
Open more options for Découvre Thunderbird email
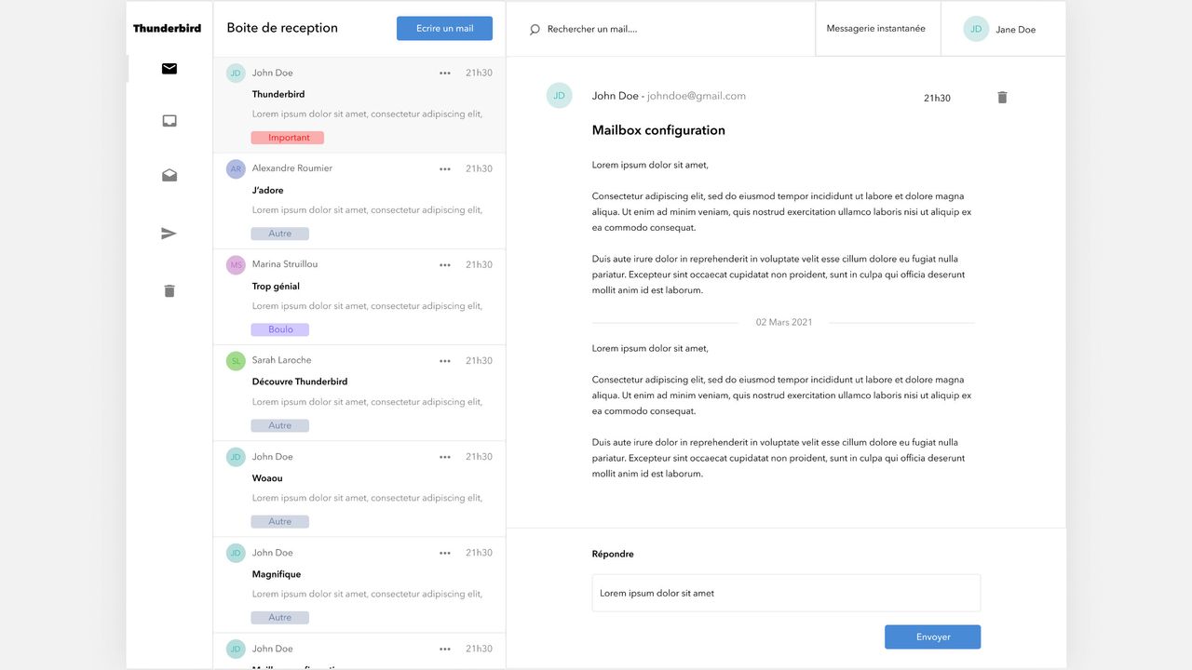pos(445,361)
